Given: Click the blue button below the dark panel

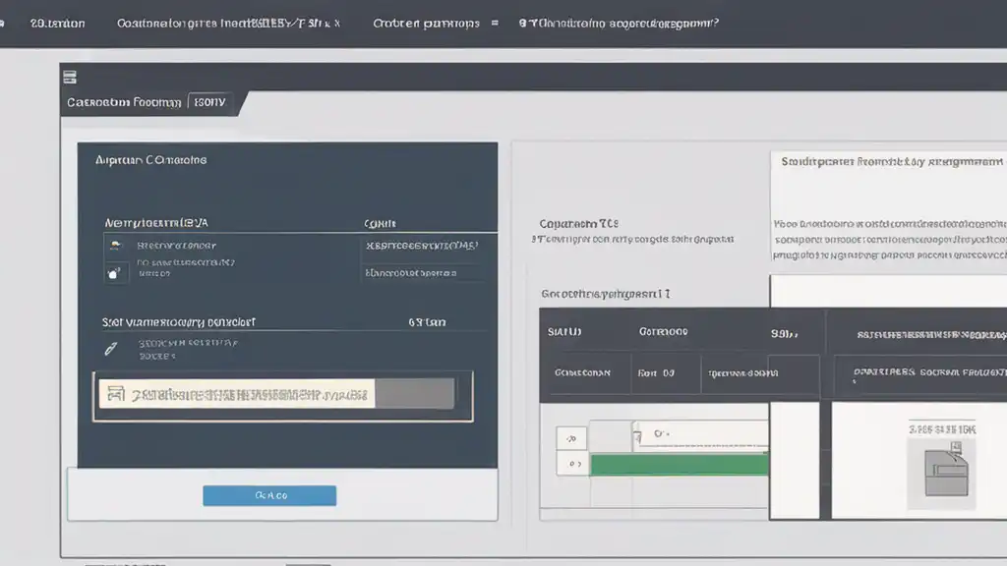Looking at the screenshot, I should coord(269,495).
